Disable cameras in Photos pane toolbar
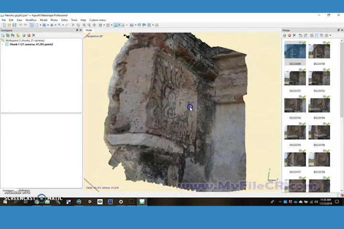344x229 pixels. (290, 35)
